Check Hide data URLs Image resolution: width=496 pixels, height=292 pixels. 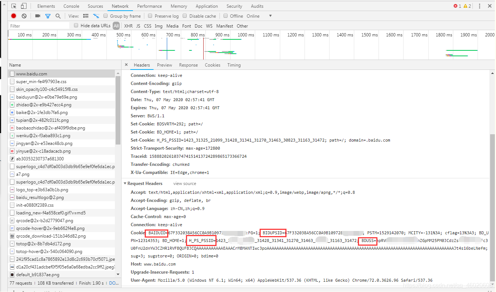76,25
